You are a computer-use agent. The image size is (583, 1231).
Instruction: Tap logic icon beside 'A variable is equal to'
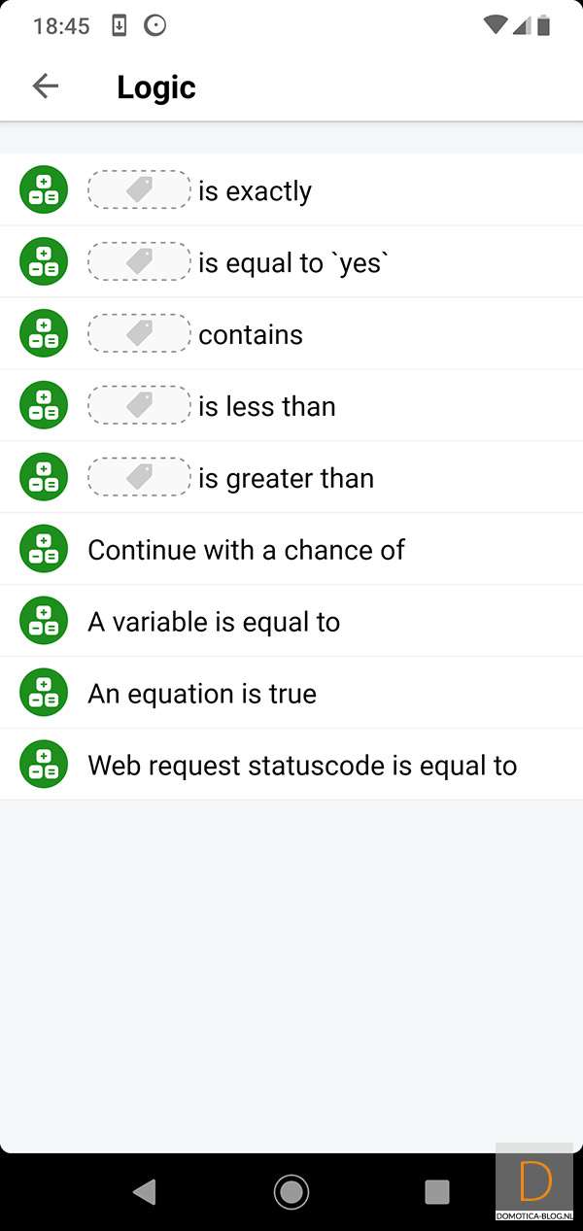pos(44,622)
